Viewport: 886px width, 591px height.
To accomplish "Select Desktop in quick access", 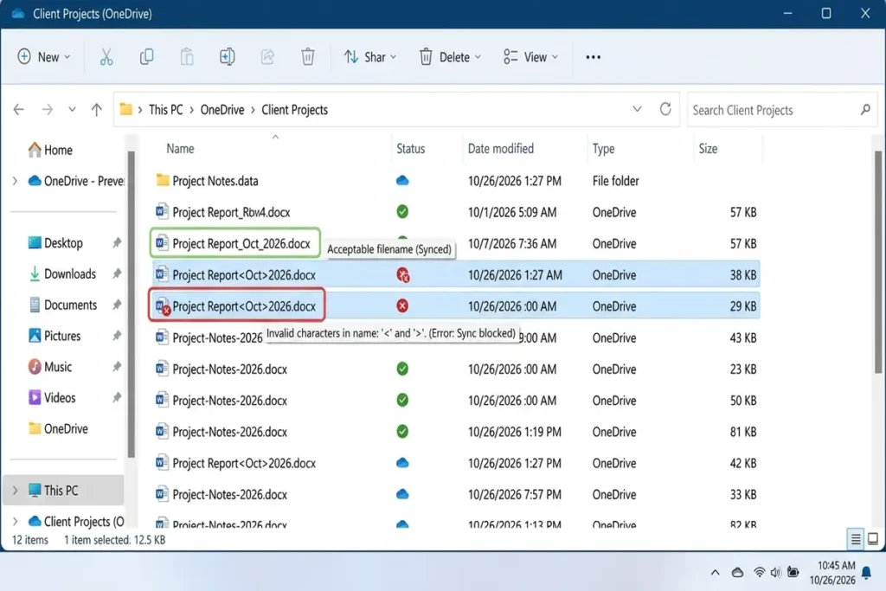I will pyautogui.click(x=55, y=243).
